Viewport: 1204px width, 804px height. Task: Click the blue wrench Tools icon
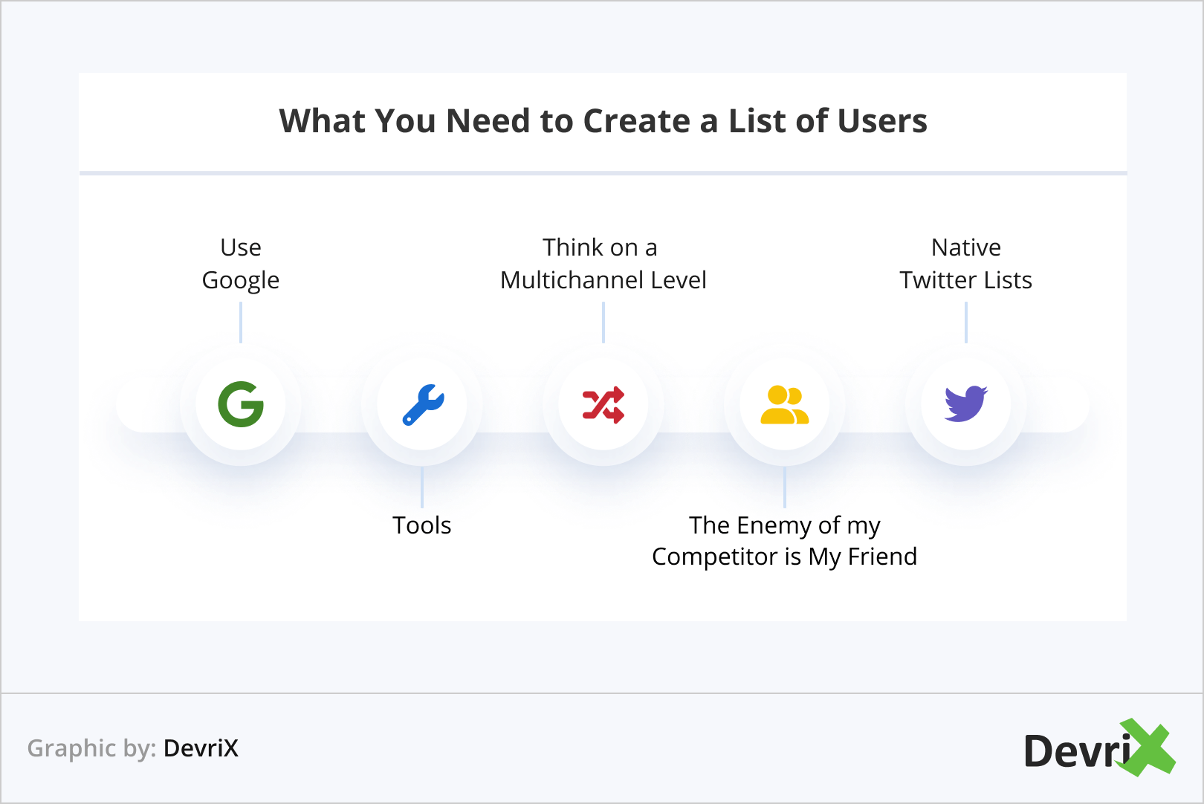pos(423,405)
